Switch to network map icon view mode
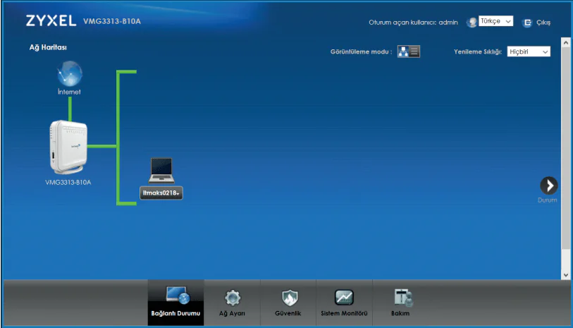 click(403, 51)
